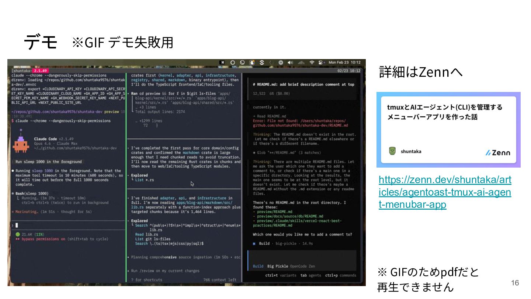This screenshot has width=531, height=299.
Task: Open the menu bar icon with orange badge
Action: click(x=252, y=62)
